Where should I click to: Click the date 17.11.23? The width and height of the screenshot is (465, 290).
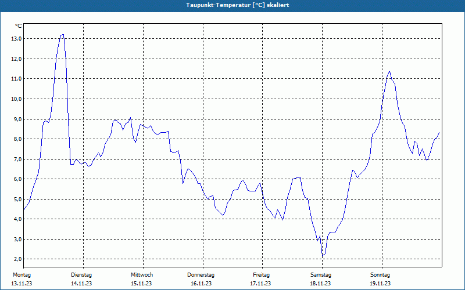260,284
